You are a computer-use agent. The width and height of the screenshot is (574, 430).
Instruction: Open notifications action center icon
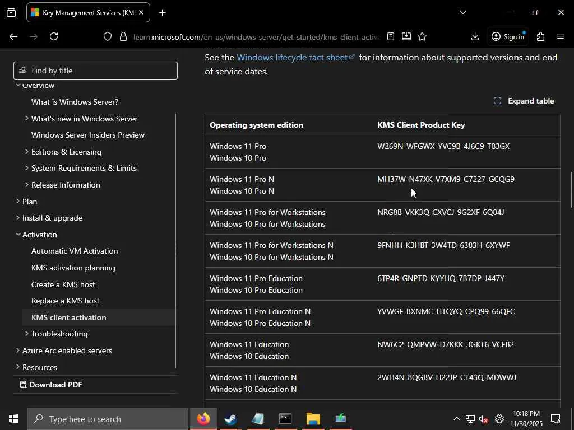tap(556, 419)
